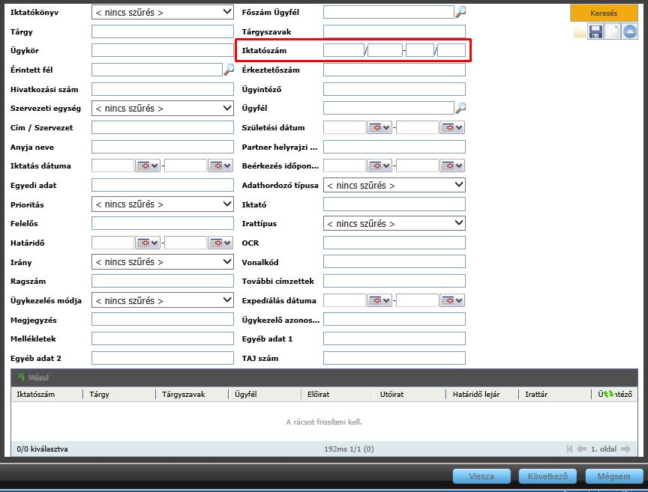Focus the Ragszám input field
The width and height of the screenshot is (648, 492).
[x=163, y=281]
